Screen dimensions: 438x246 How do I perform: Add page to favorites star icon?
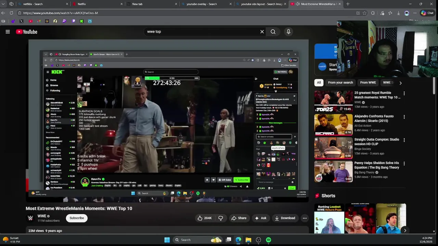[364, 13]
